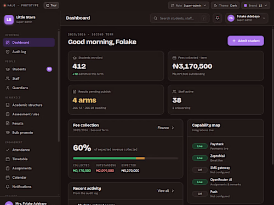
Task: Click the Bulk promote icon
Action: [8, 133]
